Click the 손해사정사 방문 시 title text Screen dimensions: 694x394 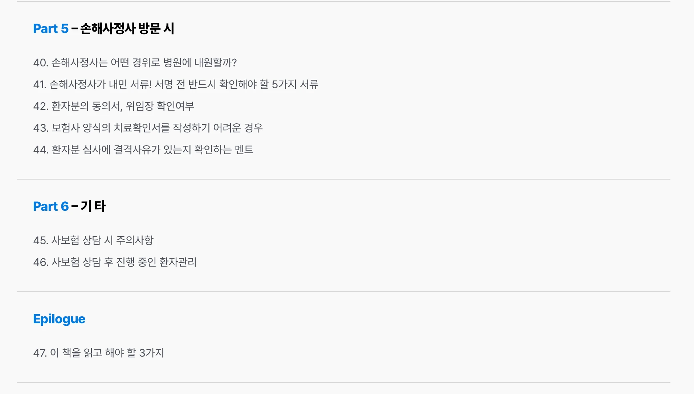point(127,28)
